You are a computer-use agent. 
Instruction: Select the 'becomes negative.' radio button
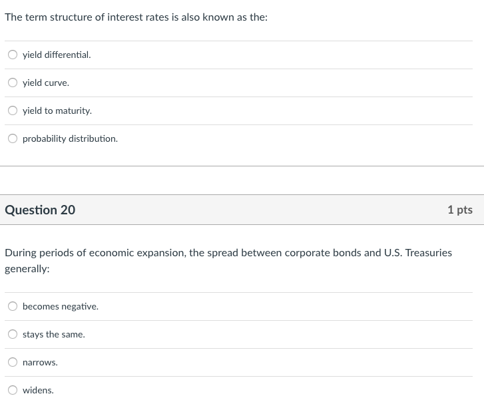tap(13, 307)
